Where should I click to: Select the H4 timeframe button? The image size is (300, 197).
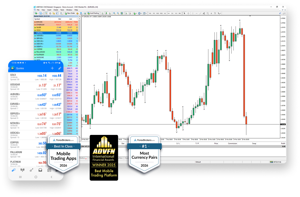coord(169,13)
